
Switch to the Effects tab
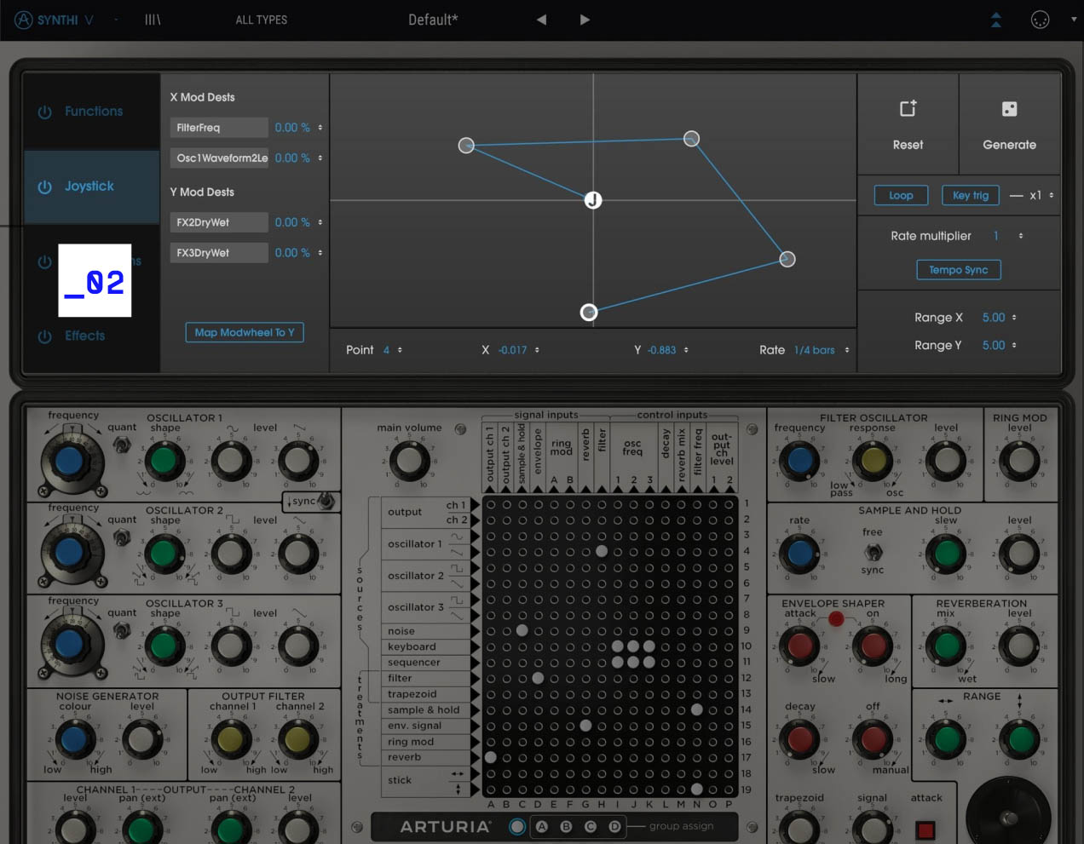coord(85,336)
